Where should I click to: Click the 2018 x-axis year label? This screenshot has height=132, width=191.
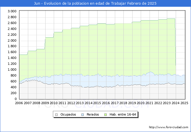[x=123, y=103]
